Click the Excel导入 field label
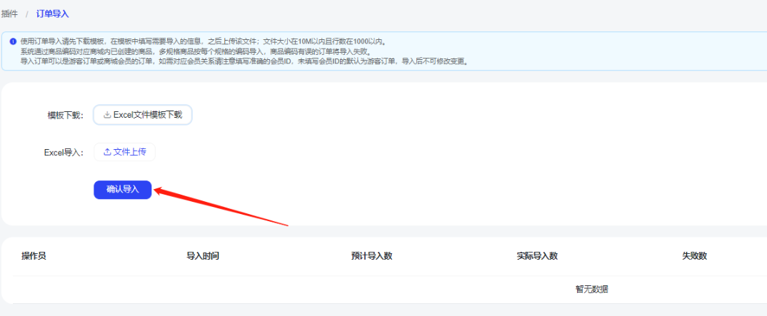The width and height of the screenshot is (767, 316). [64, 152]
